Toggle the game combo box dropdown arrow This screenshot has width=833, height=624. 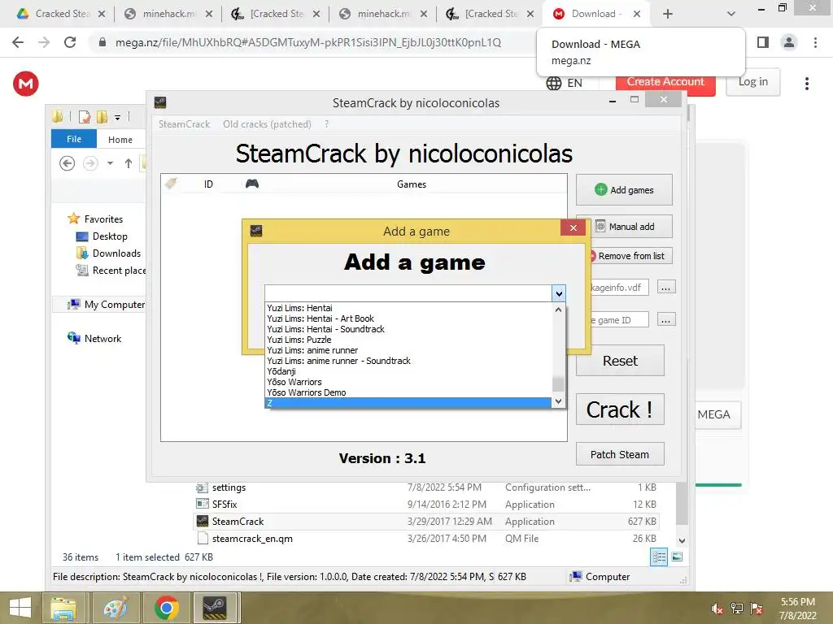(x=558, y=292)
